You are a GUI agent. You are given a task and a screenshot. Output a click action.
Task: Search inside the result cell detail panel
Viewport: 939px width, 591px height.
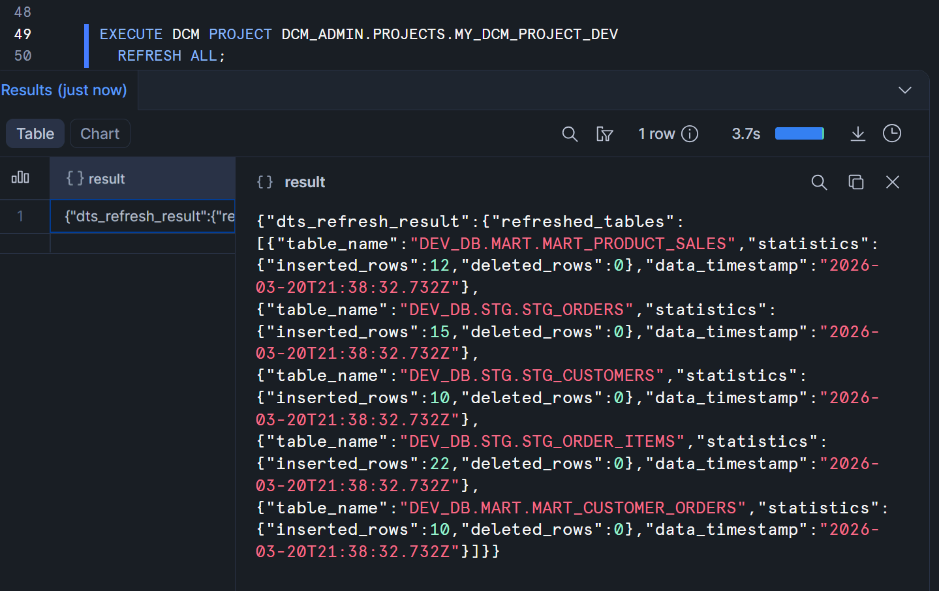pos(819,183)
